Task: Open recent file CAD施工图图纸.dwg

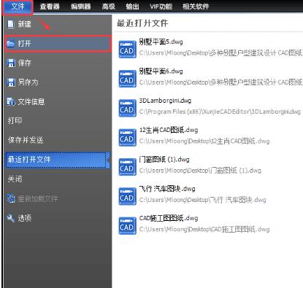Action: tap(169, 218)
